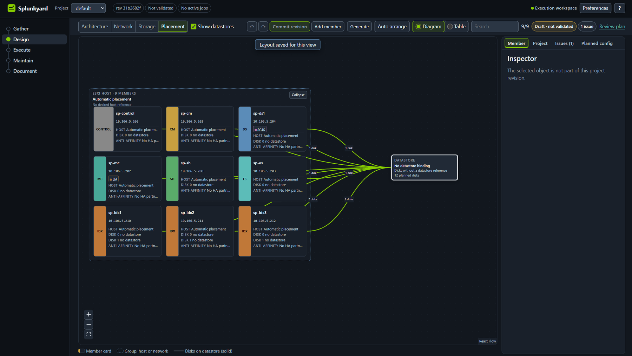
Task: Open the Project default dropdown
Action: point(88,8)
